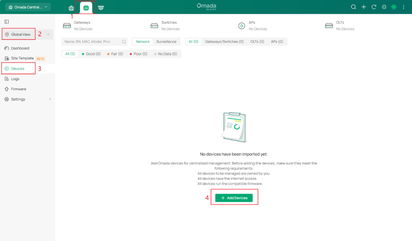Open Site Template in the sidebar
Image resolution: width=412 pixels, height=241 pixels.
(22, 58)
